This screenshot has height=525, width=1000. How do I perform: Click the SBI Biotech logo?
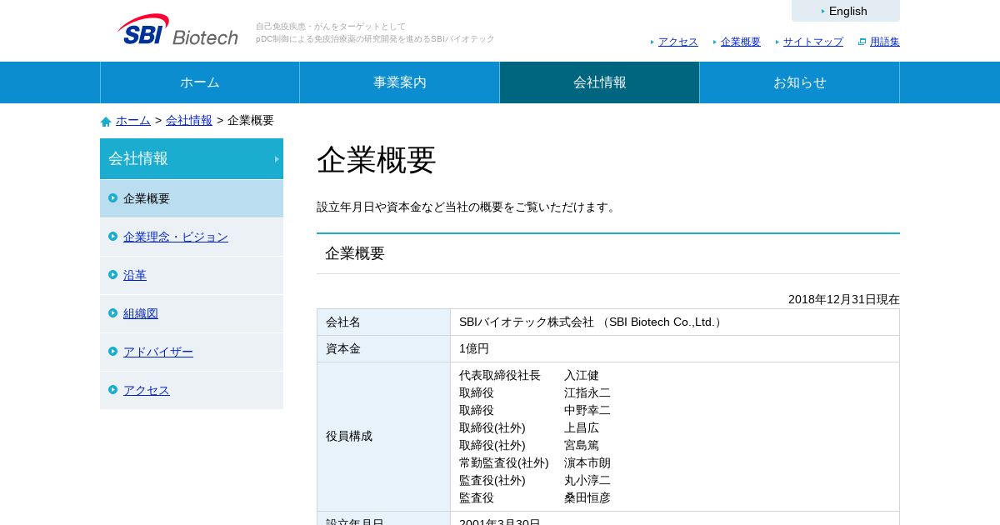pos(177,30)
